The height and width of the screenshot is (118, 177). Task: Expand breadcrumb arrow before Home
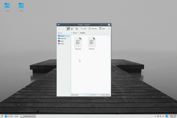point(71,33)
